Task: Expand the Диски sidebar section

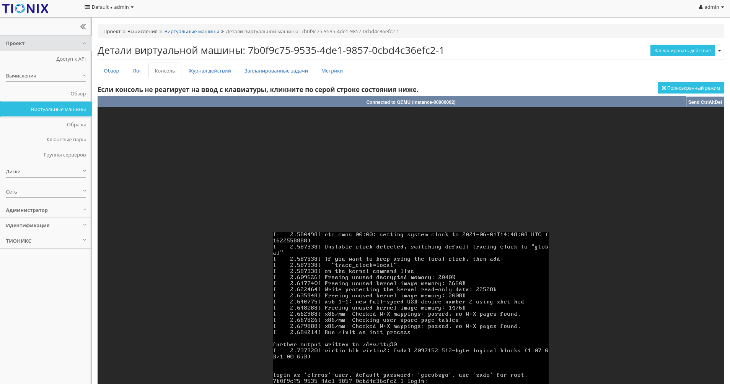Action: coord(46,172)
